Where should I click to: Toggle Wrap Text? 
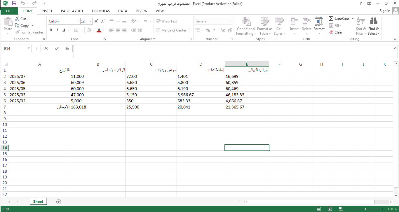[167, 21]
